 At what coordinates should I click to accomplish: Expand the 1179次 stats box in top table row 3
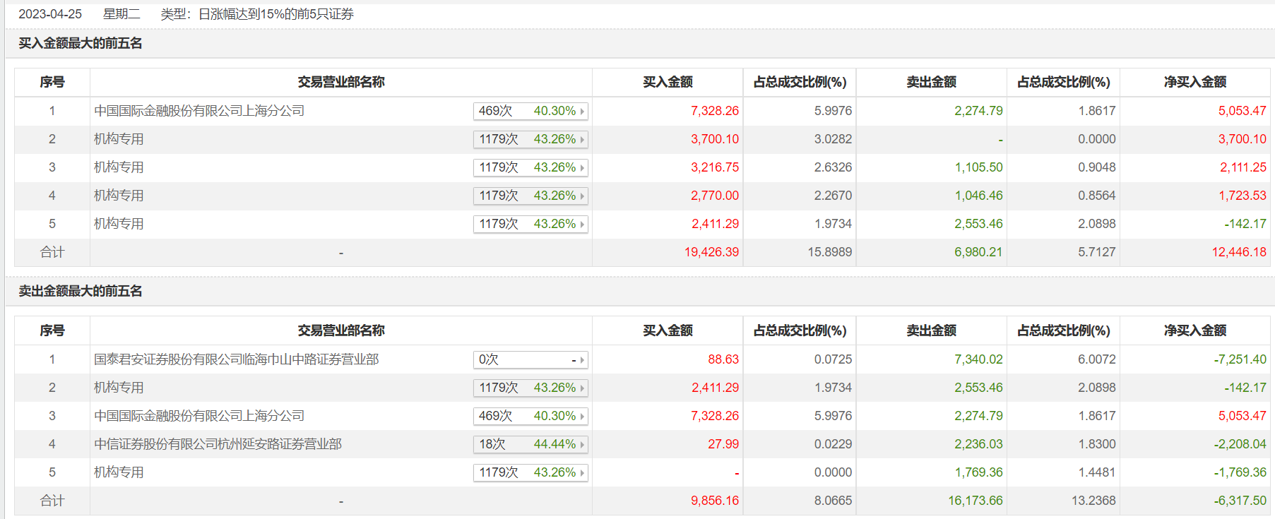point(530,168)
